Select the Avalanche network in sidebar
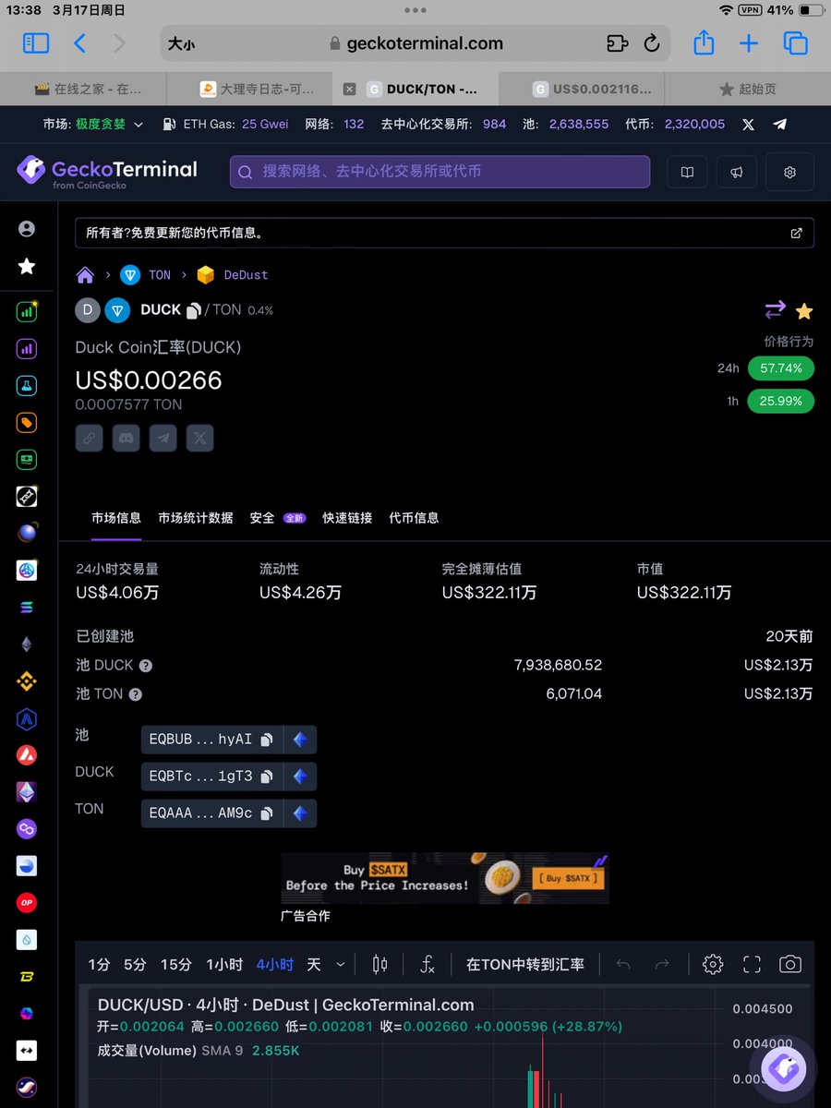This screenshot has height=1108, width=831. (x=27, y=755)
